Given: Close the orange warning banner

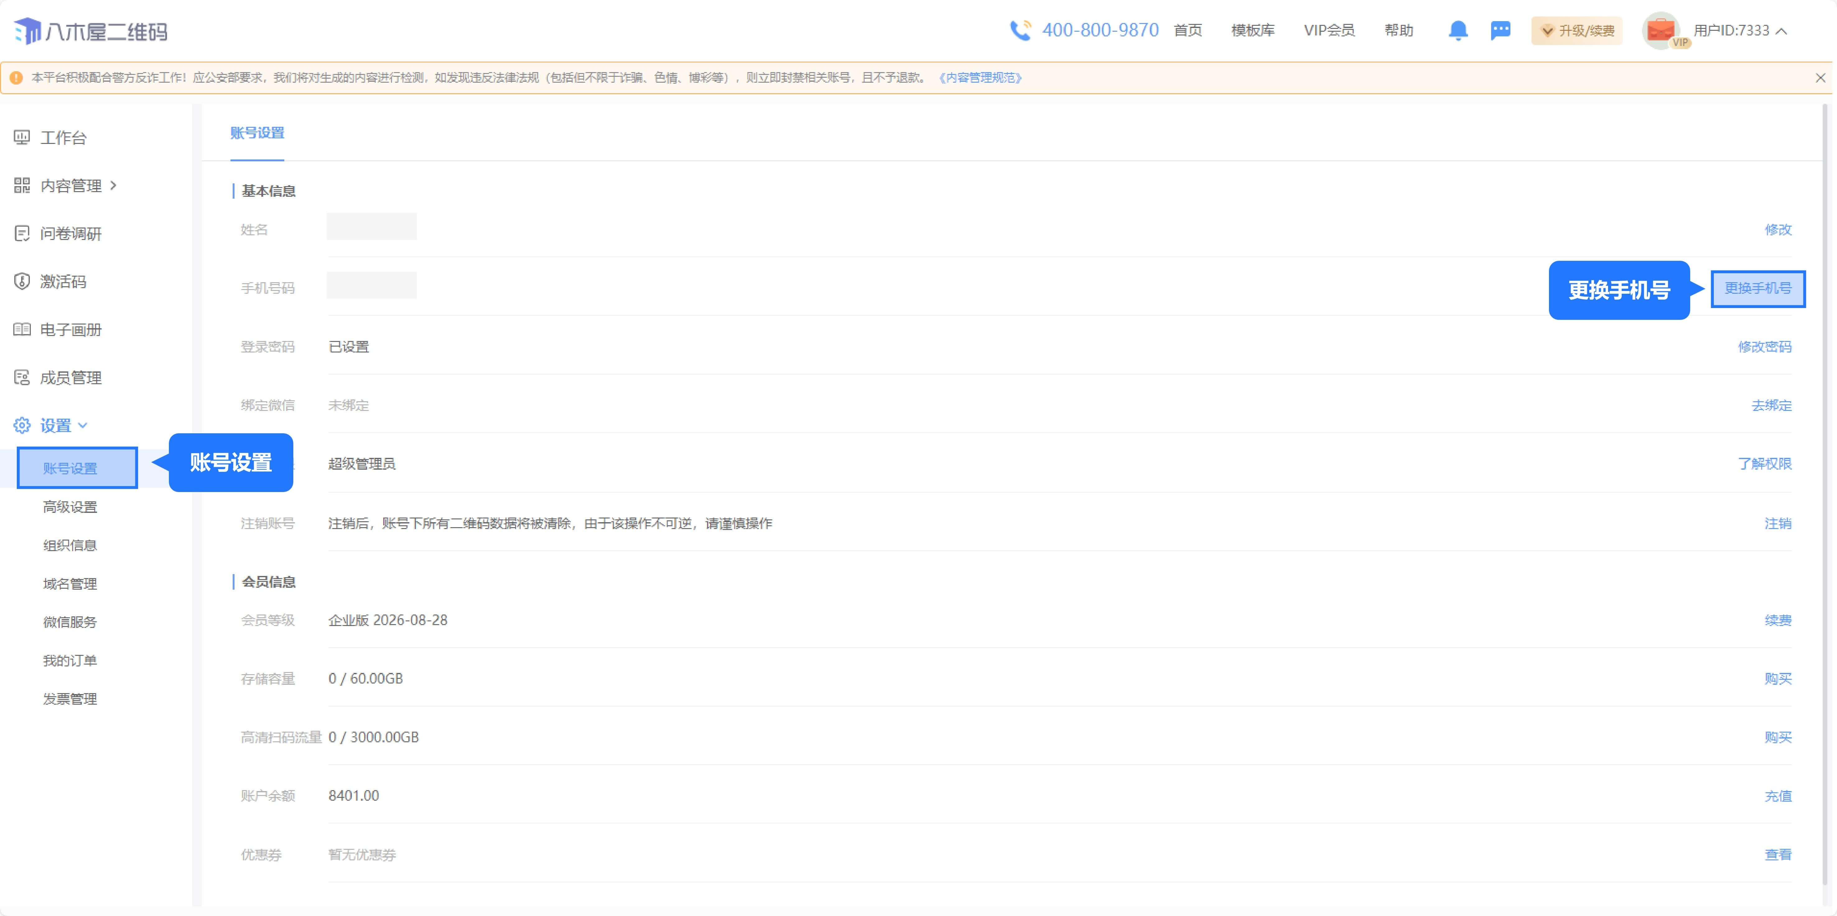Looking at the screenshot, I should tap(1820, 78).
